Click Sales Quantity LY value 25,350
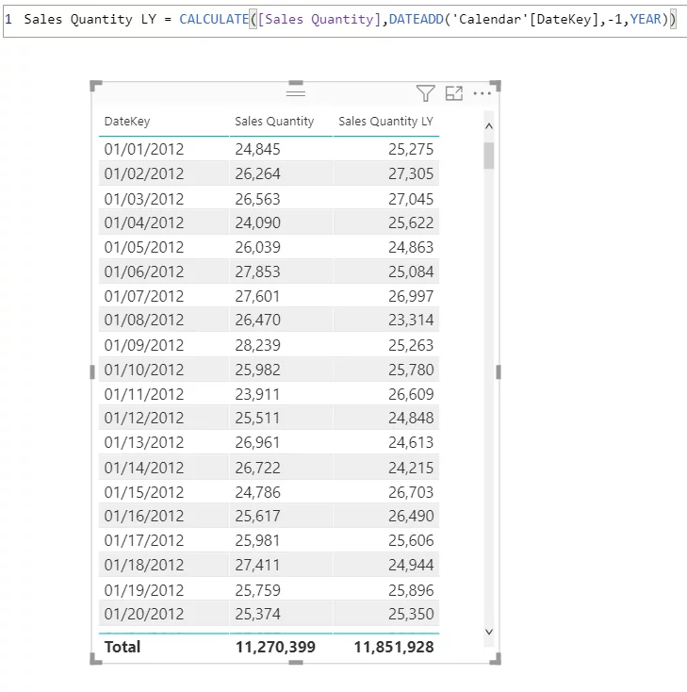Screen dimensions: 687x692 [411, 614]
